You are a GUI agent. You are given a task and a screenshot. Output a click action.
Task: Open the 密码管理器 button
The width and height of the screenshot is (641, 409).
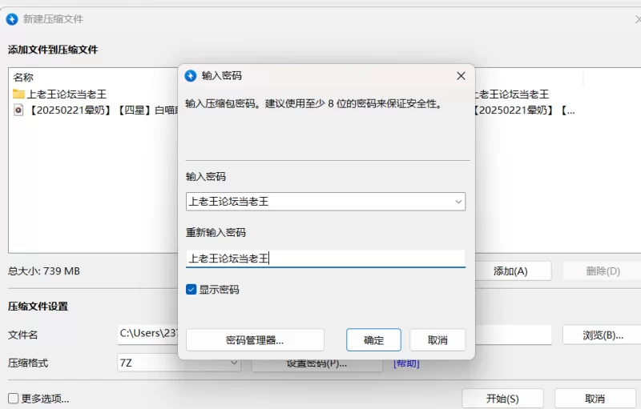[x=255, y=340]
